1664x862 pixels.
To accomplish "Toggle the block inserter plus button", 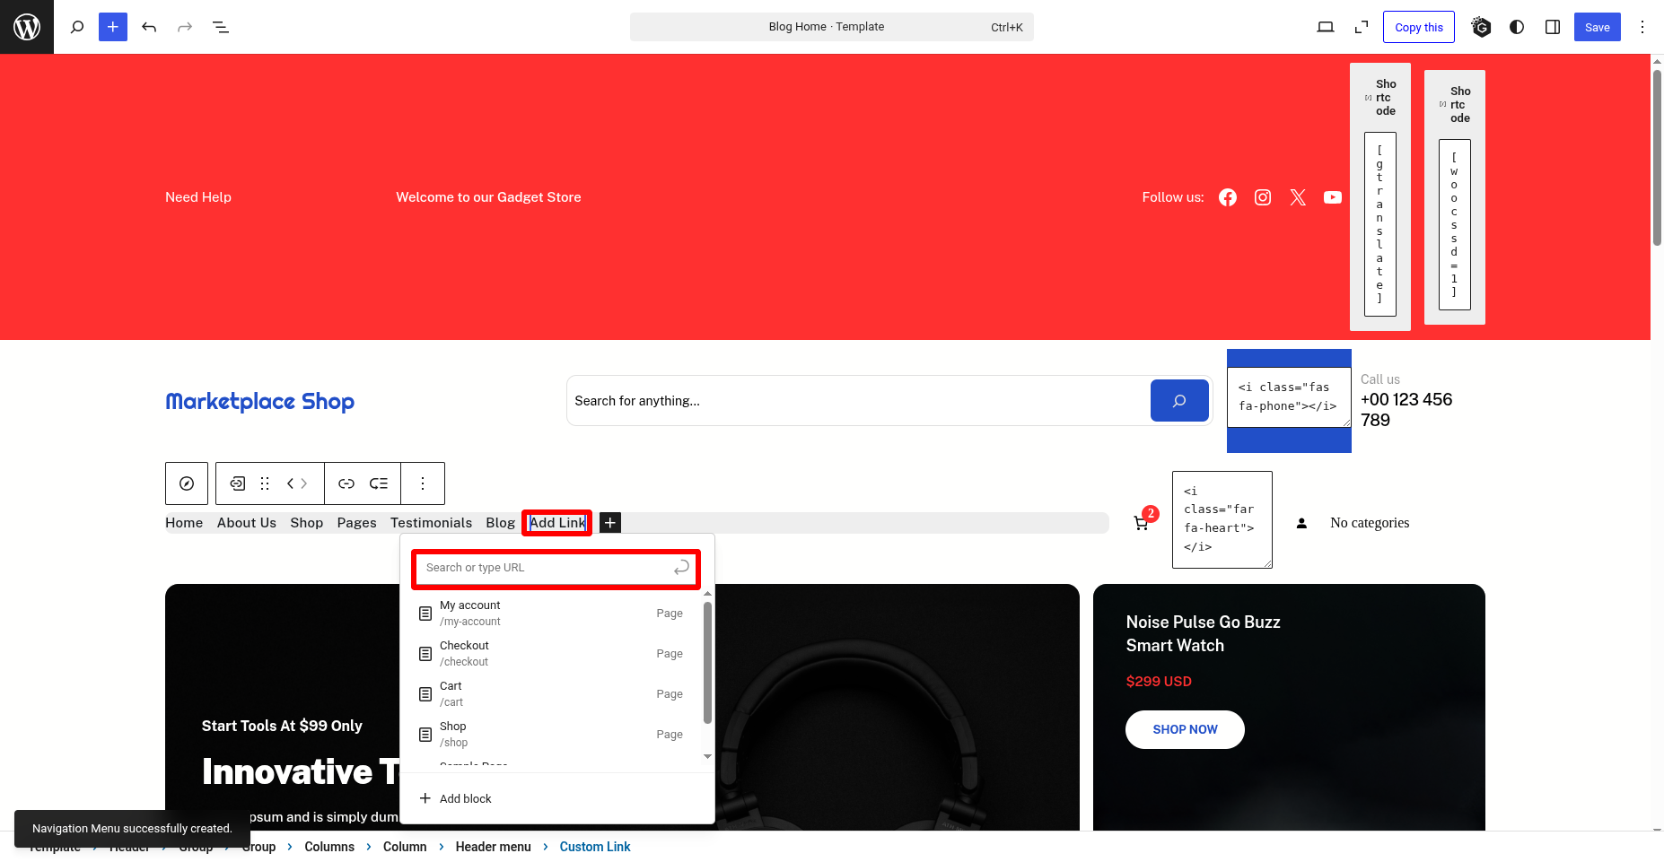I will [x=113, y=27].
